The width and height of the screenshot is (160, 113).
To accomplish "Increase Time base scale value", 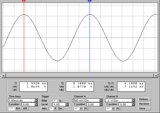I will (x=36, y=99).
